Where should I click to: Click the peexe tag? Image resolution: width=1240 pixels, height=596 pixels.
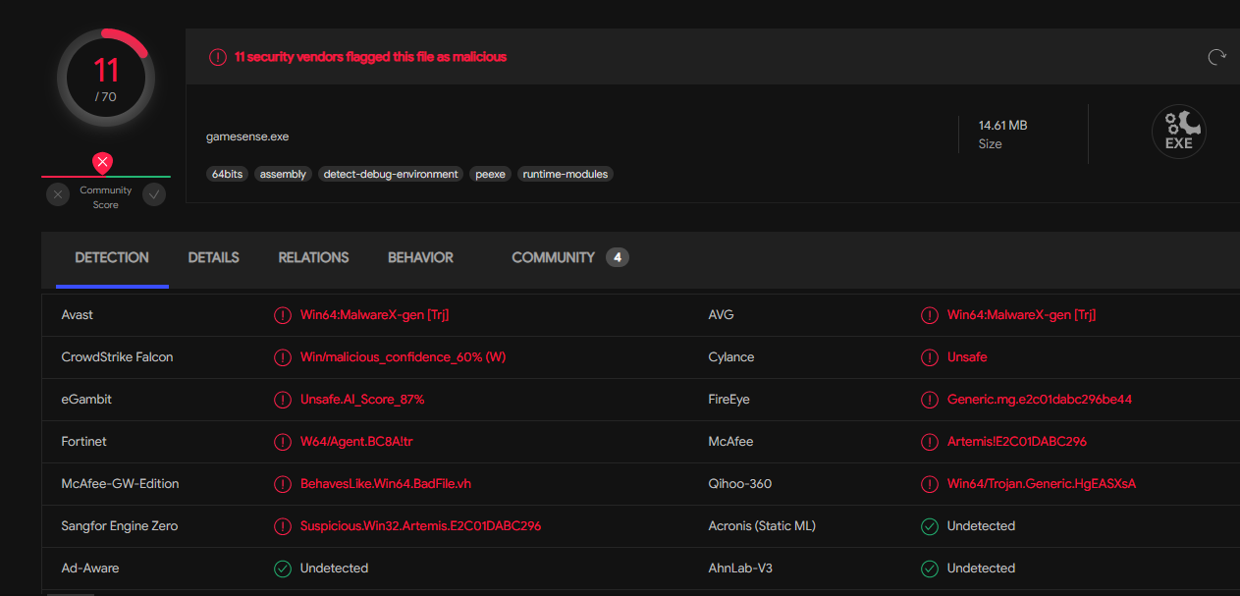pyautogui.click(x=490, y=174)
